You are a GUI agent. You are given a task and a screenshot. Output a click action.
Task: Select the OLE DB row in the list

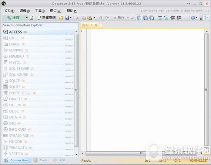coord(38,105)
